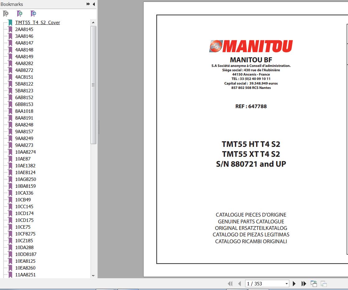348x290 pixels.
Task: Click the delete bookmark icon
Action: [6, 14]
